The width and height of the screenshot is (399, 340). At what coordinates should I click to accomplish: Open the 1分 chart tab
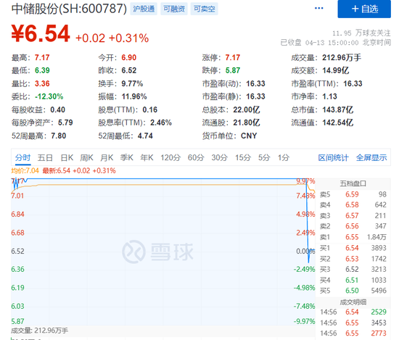[284, 157]
